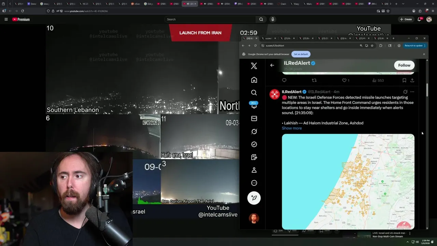Bookmark x.com page with Chrome star icon
Screen dimensions: 437x246
[372, 45]
